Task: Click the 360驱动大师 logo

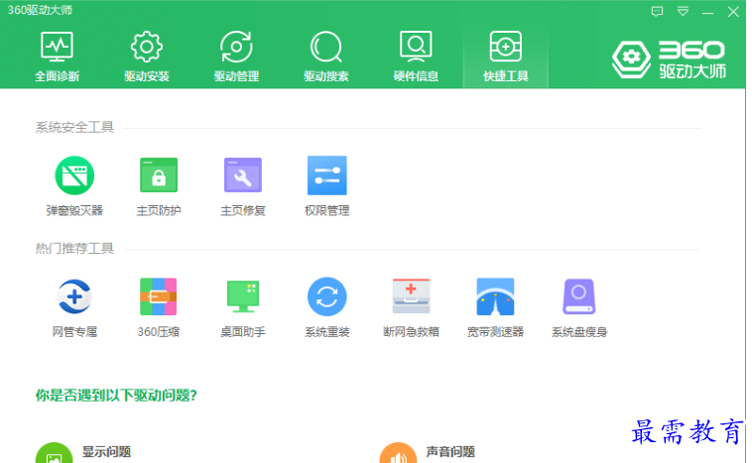Action: click(x=669, y=58)
